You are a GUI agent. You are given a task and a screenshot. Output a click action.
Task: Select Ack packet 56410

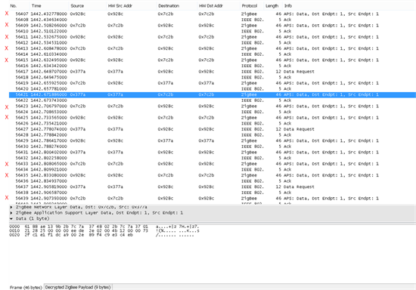click(213, 31)
